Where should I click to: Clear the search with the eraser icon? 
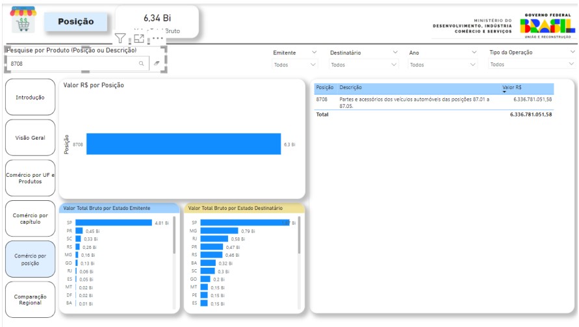tap(156, 64)
